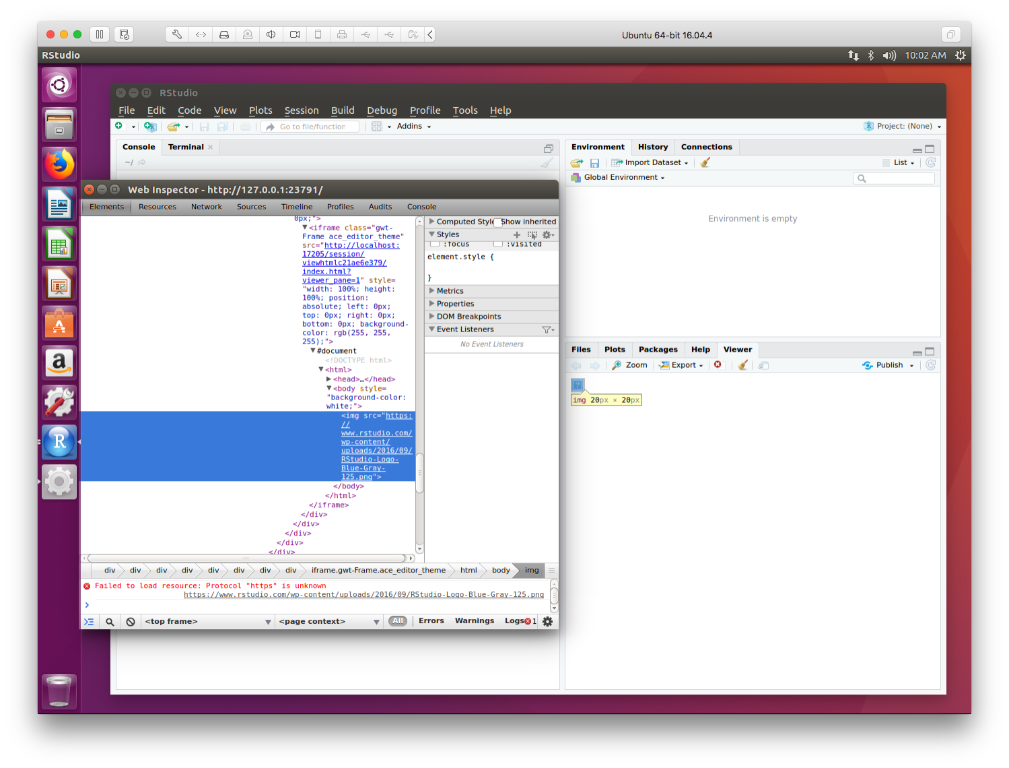
Task: Click the console search magnifier in Web Inspector
Action: point(109,621)
